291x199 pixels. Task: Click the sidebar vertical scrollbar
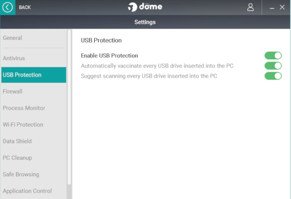(69, 107)
